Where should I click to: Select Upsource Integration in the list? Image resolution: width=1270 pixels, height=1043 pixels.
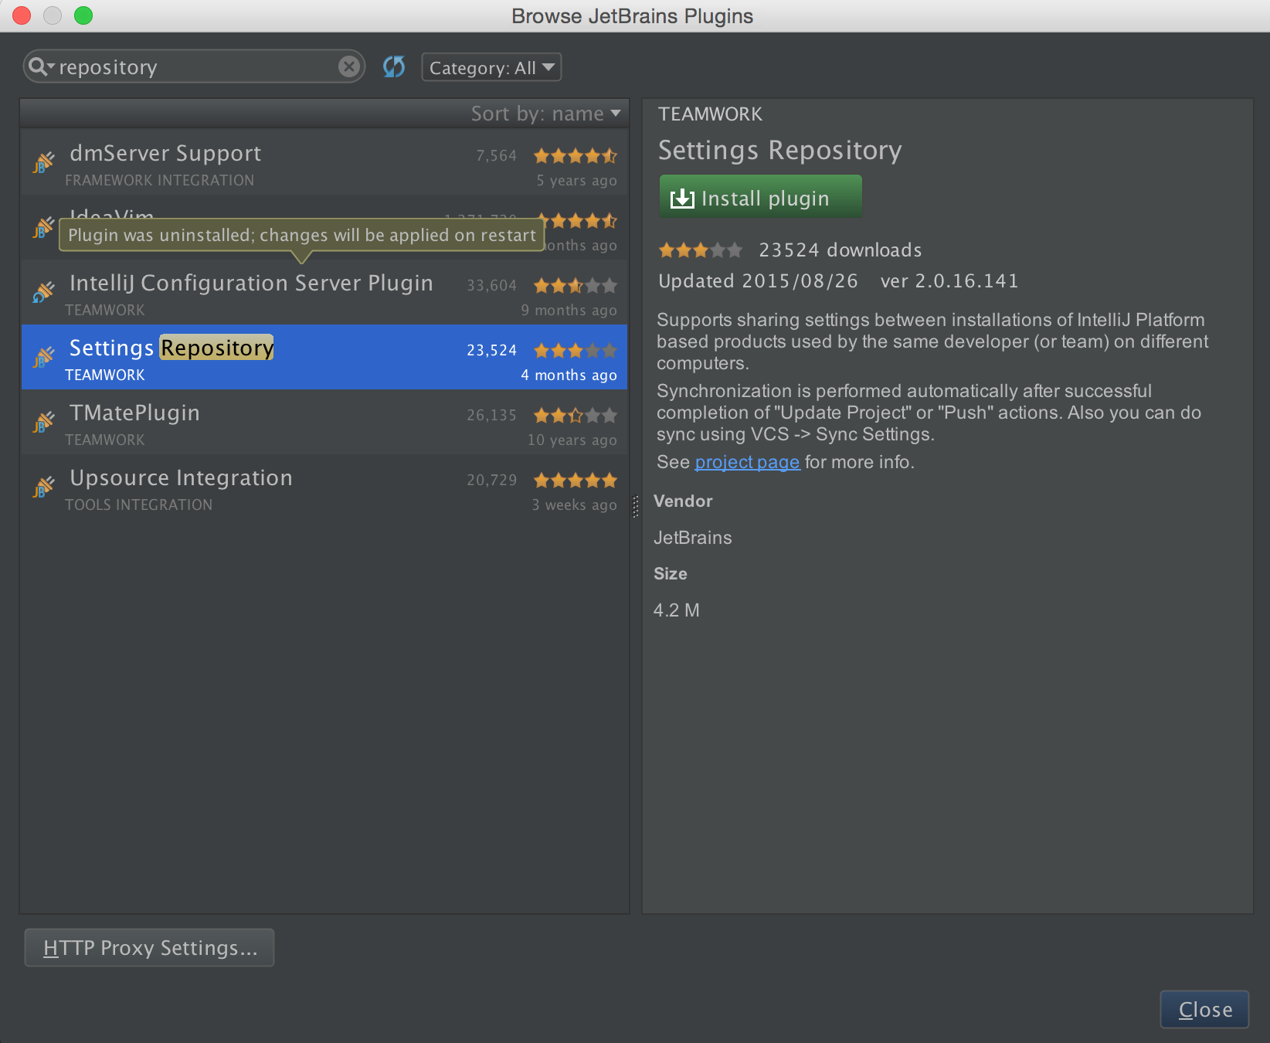click(324, 487)
